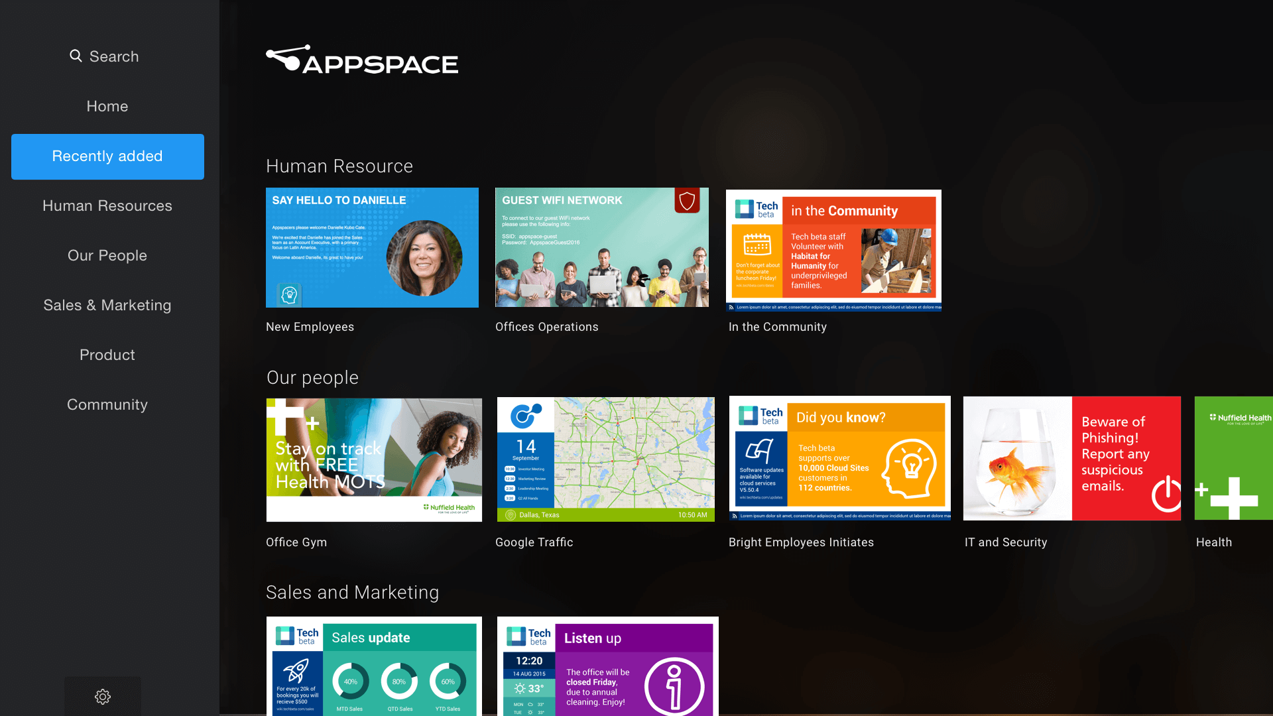Open the New Employees channel thumbnail
Image resolution: width=1273 pixels, height=716 pixels.
[372, 247]
